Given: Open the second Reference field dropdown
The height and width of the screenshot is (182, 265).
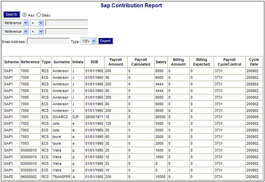Looking at the screenshot, I should tap(16, 31).
